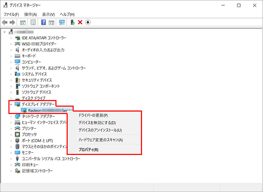Click the Radeon display adapter device icon
Viewport: 263px width, 192px height.
pos(24,110)
